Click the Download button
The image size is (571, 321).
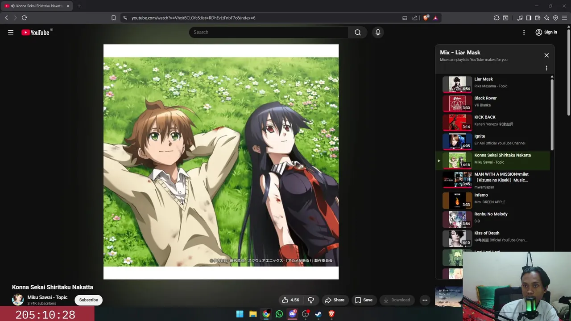pos(397,300)
